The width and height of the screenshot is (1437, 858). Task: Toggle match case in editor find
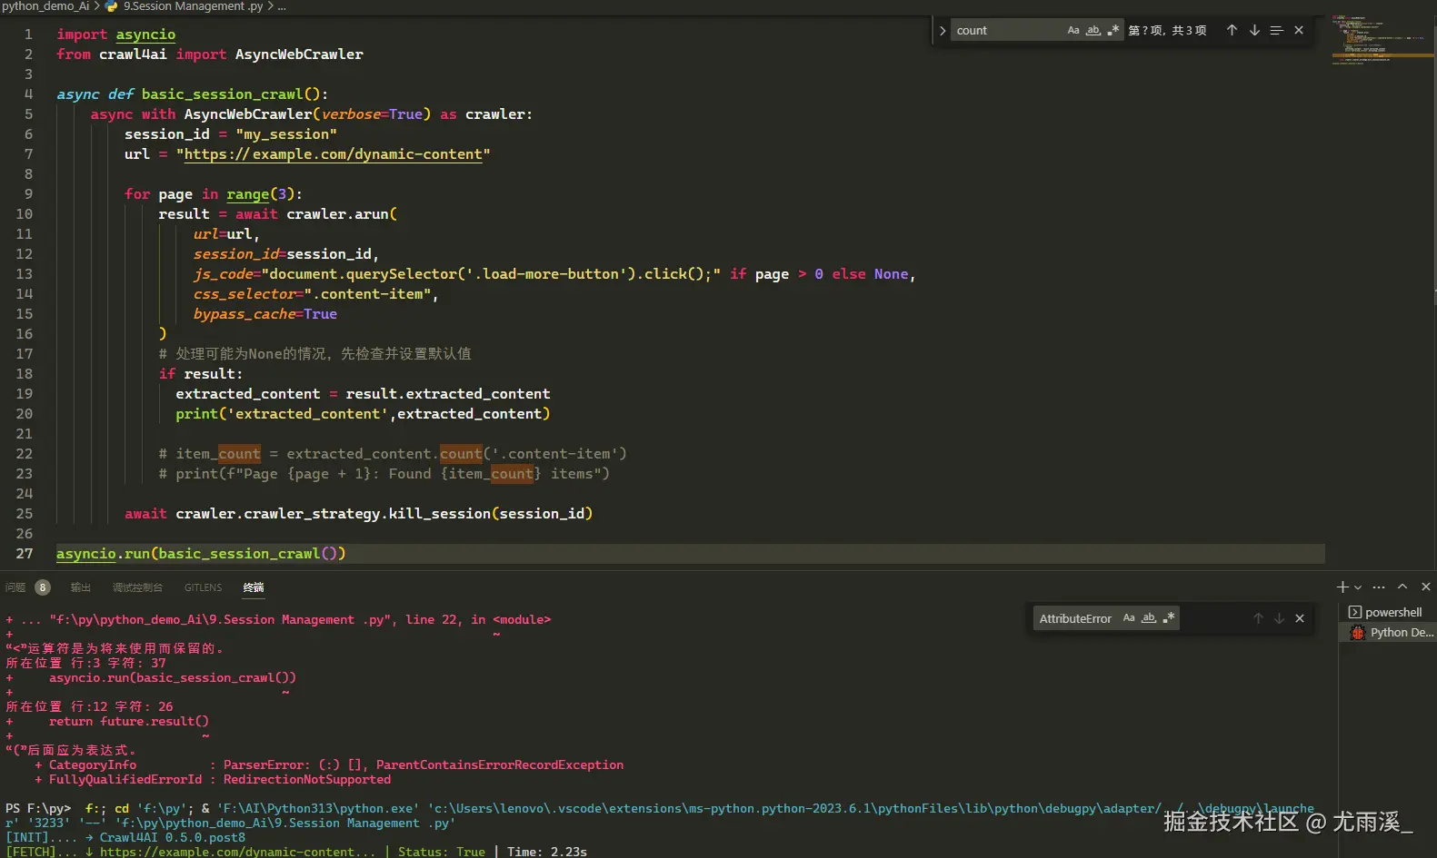(x=1073, y=30)
